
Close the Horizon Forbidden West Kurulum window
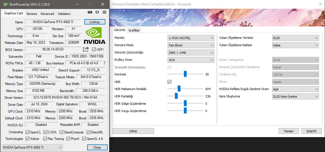[320, 4]
